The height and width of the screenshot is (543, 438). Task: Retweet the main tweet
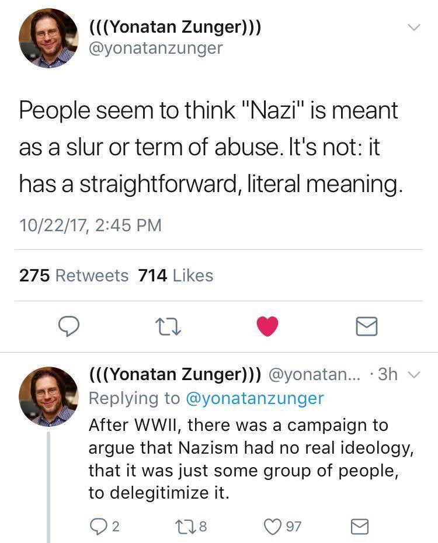pos(168,326)
